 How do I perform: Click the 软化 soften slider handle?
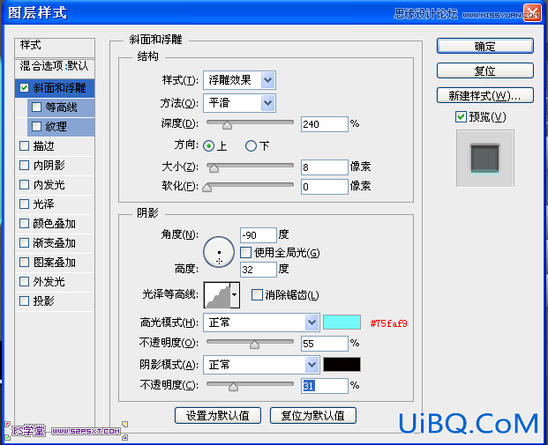click(x=206, y=188)
